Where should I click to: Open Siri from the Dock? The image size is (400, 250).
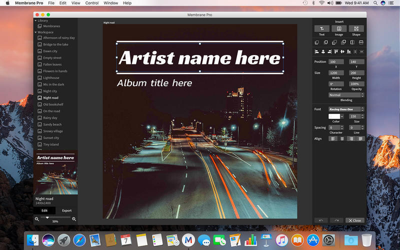pos(48,239)
